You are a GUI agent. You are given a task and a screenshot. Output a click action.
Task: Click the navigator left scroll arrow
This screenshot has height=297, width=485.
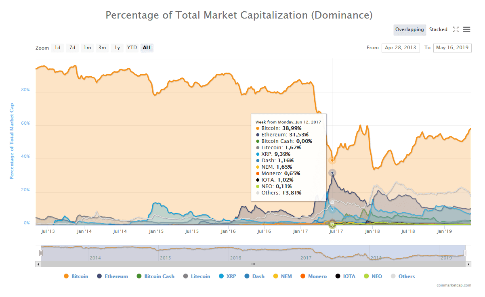point(38,264)
